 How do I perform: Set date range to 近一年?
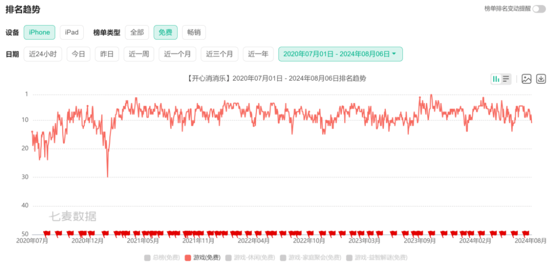pos(258,54)
